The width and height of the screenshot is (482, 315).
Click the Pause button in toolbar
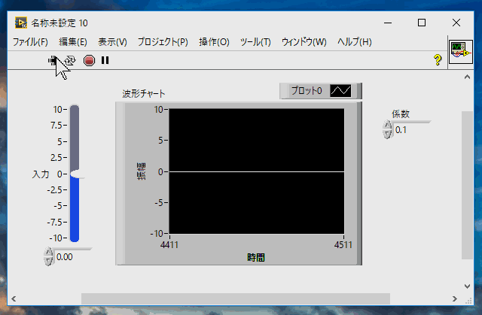coord(105,60)
